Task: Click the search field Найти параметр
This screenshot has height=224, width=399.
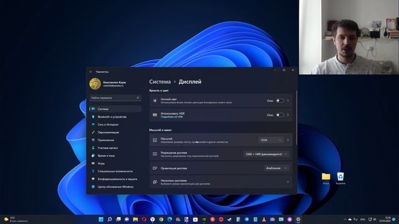Action: tap(115, 98)
